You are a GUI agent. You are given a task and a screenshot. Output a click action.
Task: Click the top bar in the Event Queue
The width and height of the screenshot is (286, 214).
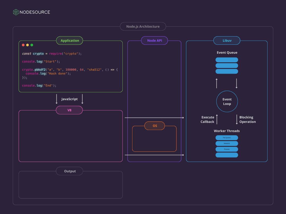[x=227, y=60]
